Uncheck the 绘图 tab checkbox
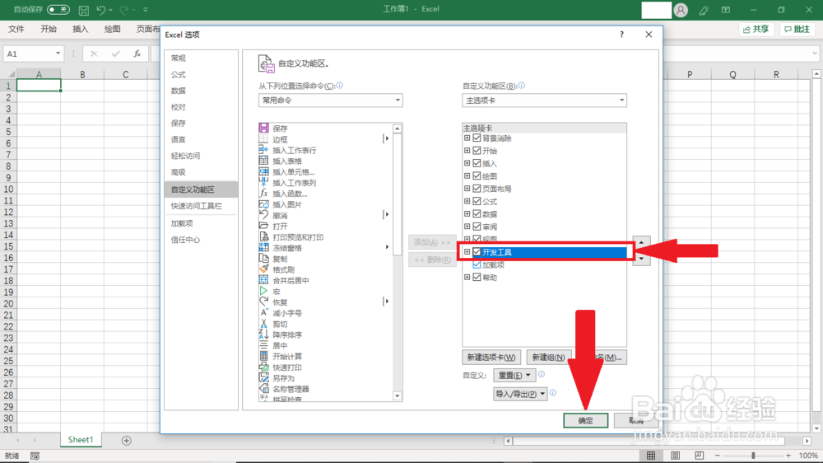This screenshot has width=823, height=463. coord(477,175)
